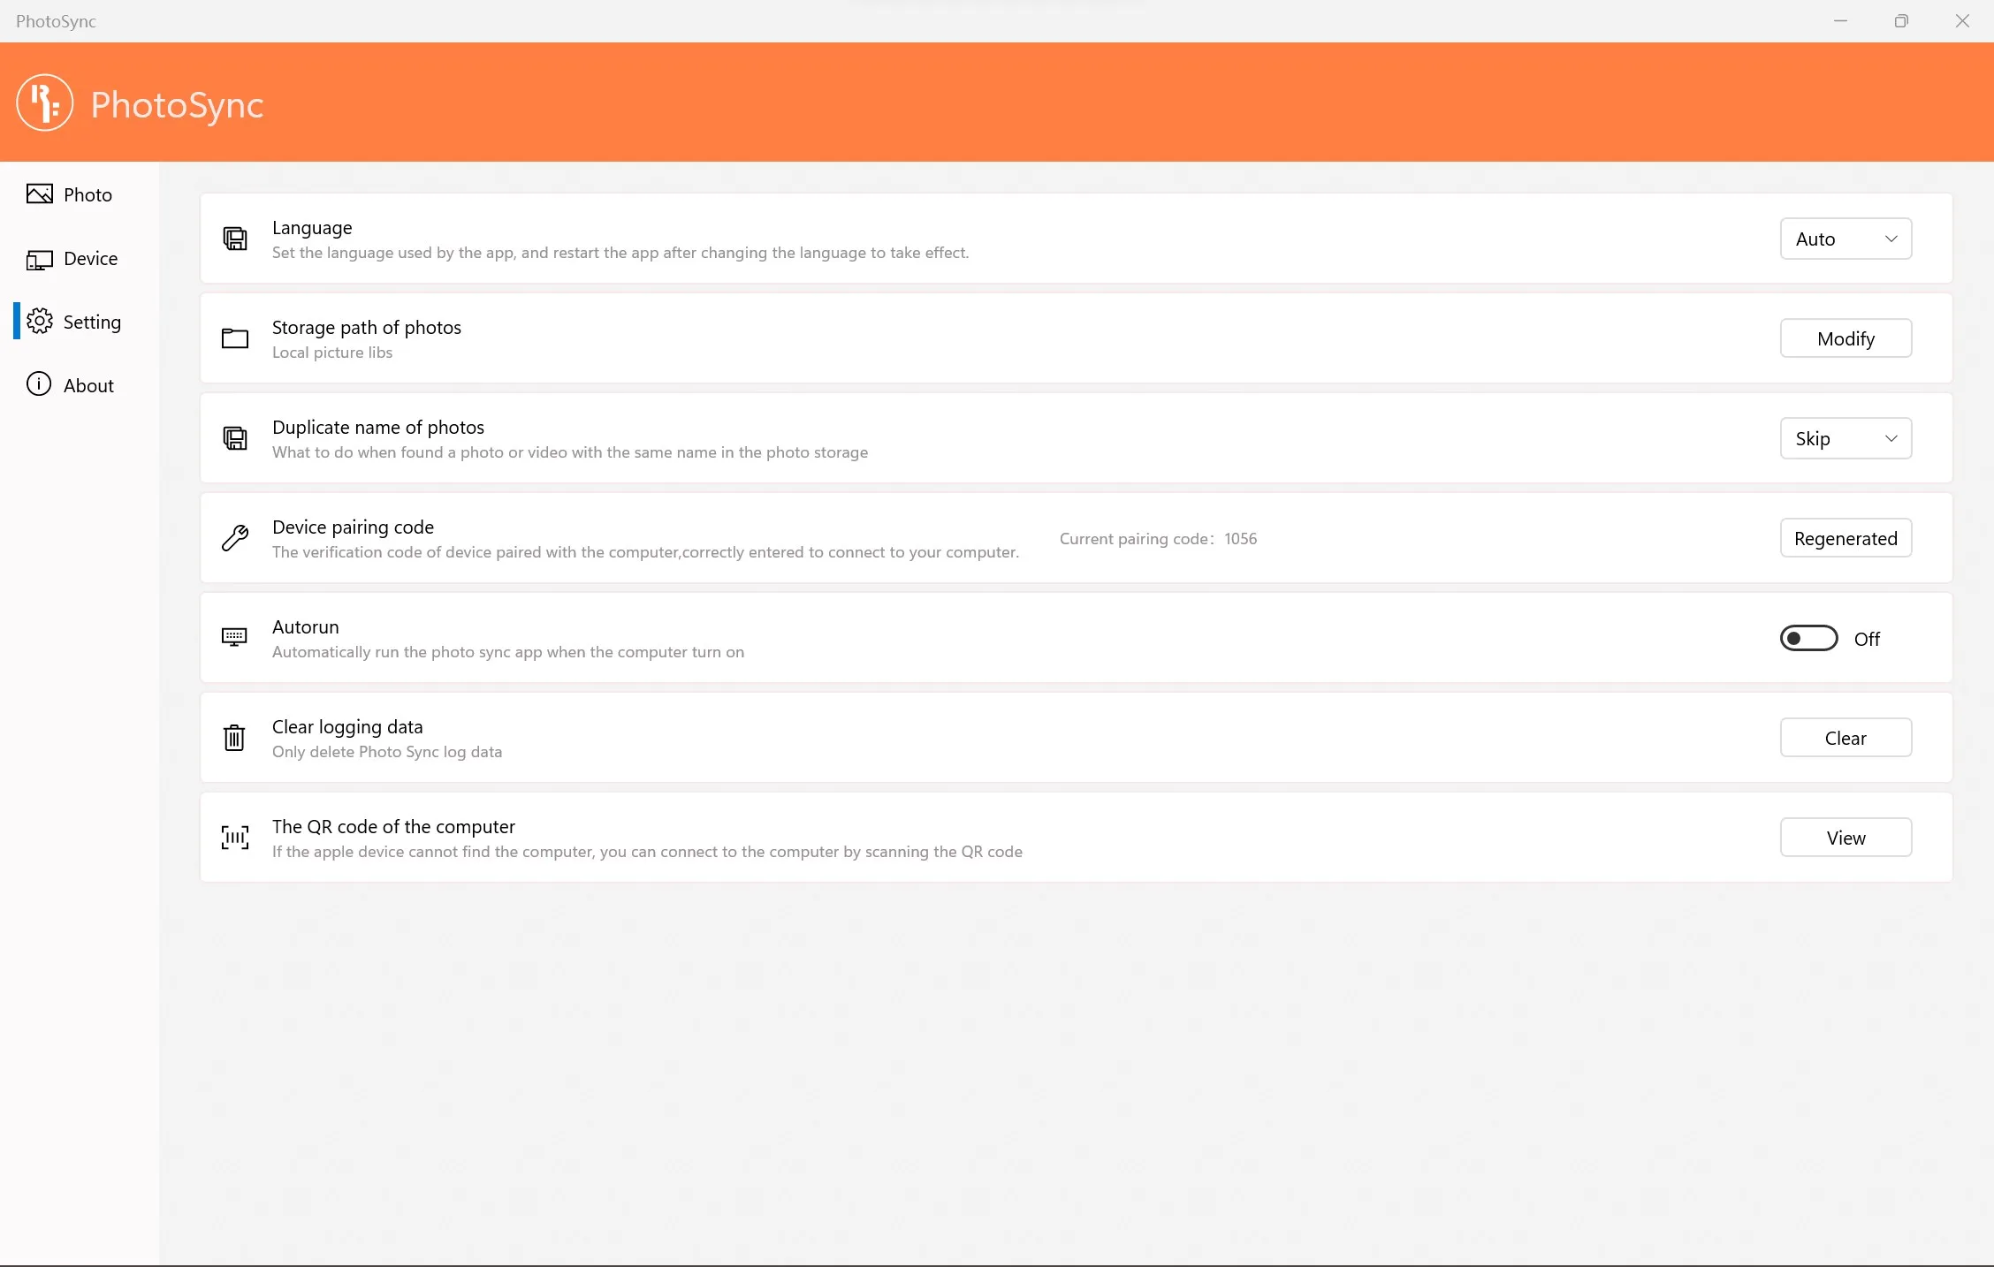Click Modify to change storage path

coord(1846,338)
